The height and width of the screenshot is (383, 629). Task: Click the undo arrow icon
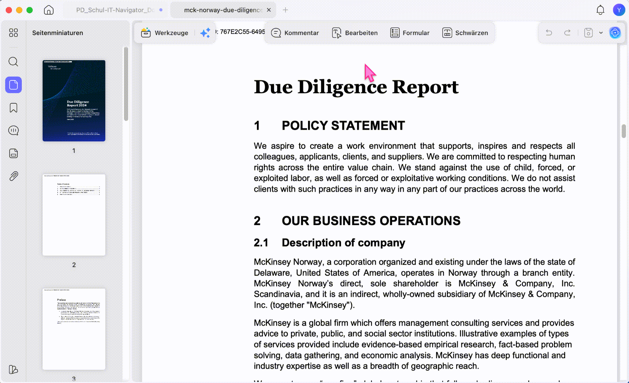tap(549, 33)
